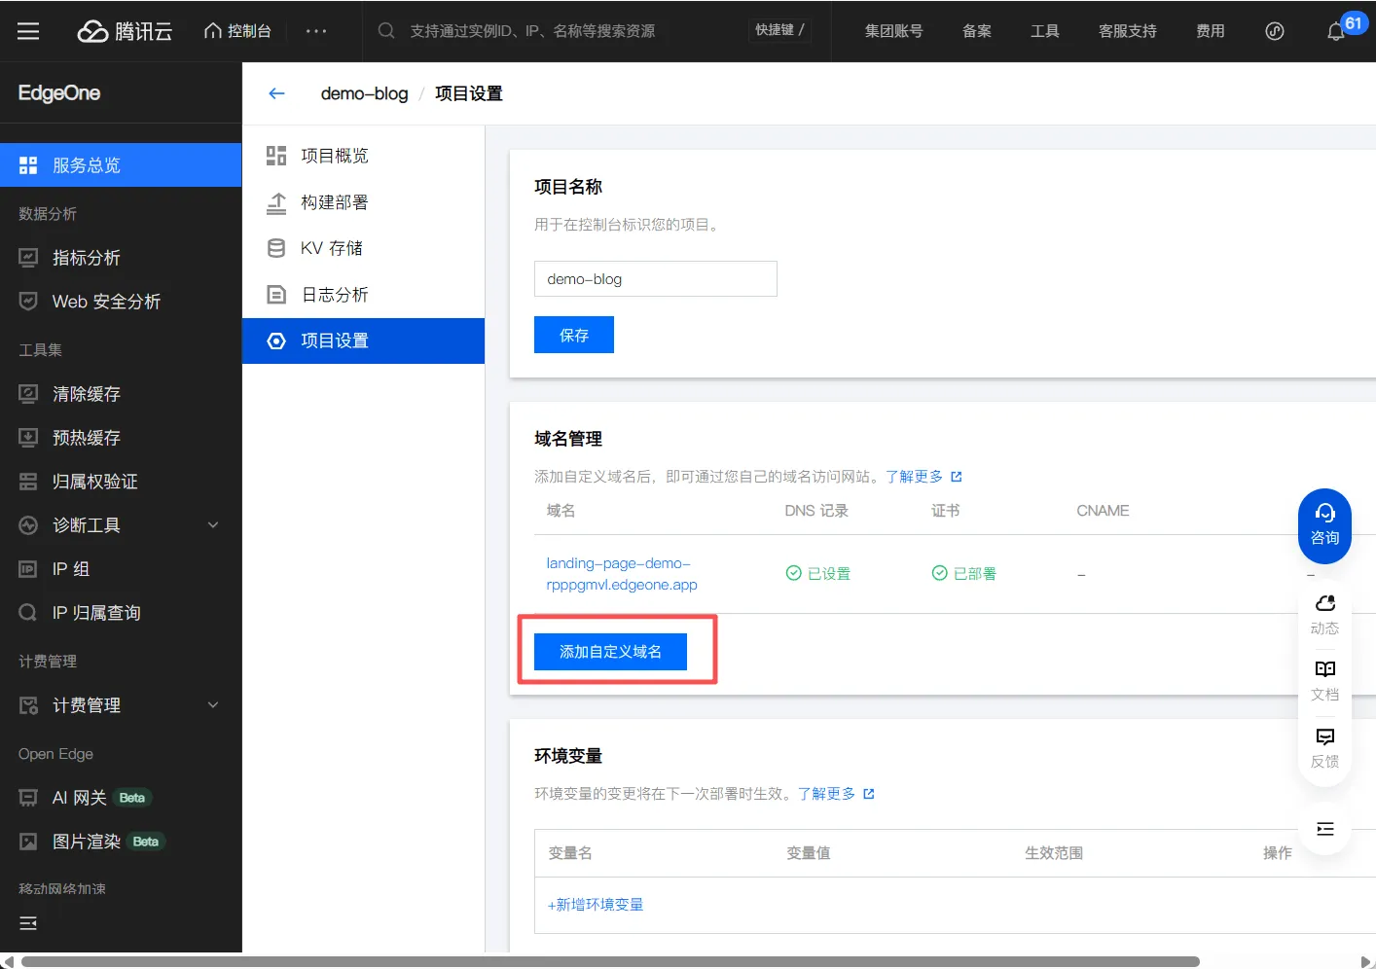Click the EdgeOne product title
This screenshot has height=969, width=1376.
point(59,92)
